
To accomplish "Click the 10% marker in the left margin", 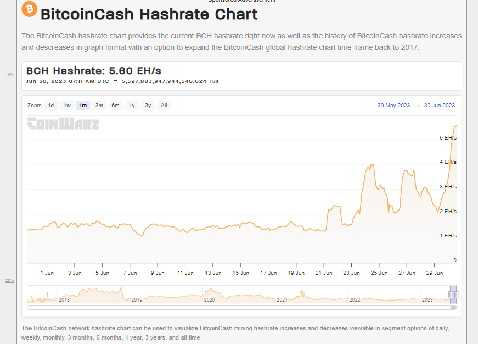I will click(10, 75).
